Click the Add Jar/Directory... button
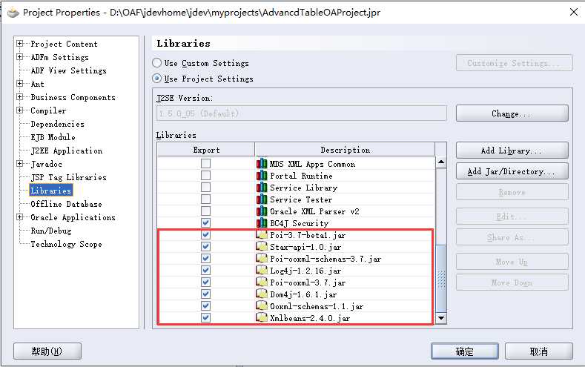This screenshot has width=585, height=367. [x=512, y=171]
